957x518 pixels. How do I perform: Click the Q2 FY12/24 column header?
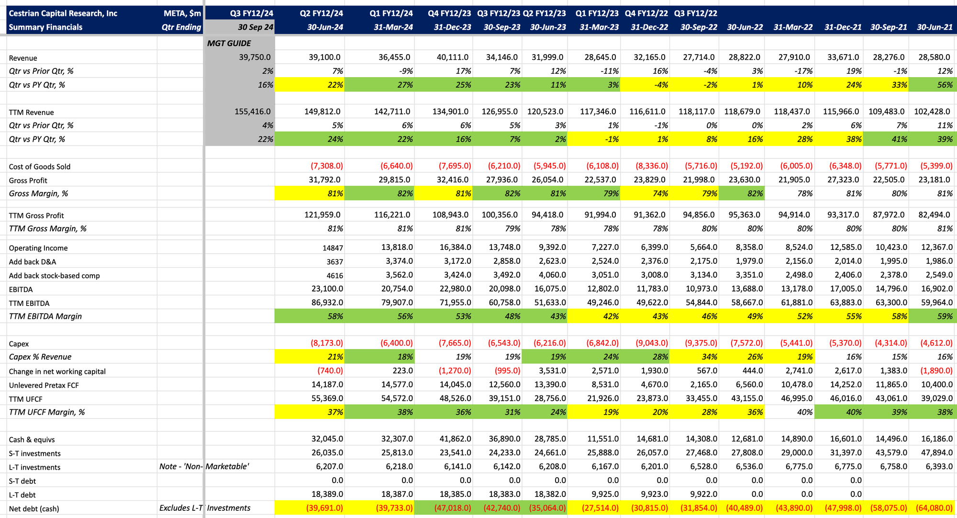tap(321, 13)
